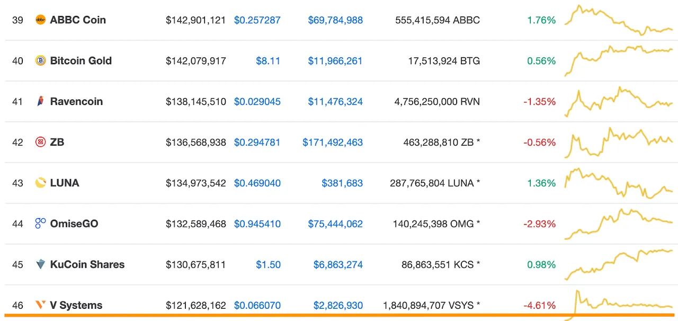Select market cap $136,568,938

coord(196,142)
